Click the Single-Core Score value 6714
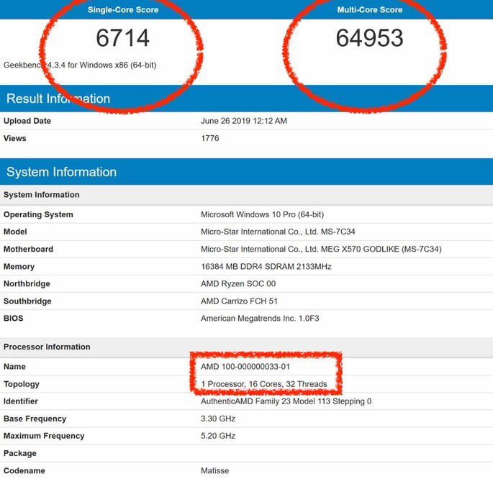493x479 pixels. [x=122, y=38]
